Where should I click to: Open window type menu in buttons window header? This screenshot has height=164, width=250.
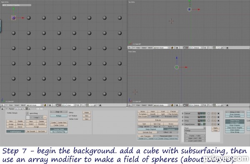[2, 109]
